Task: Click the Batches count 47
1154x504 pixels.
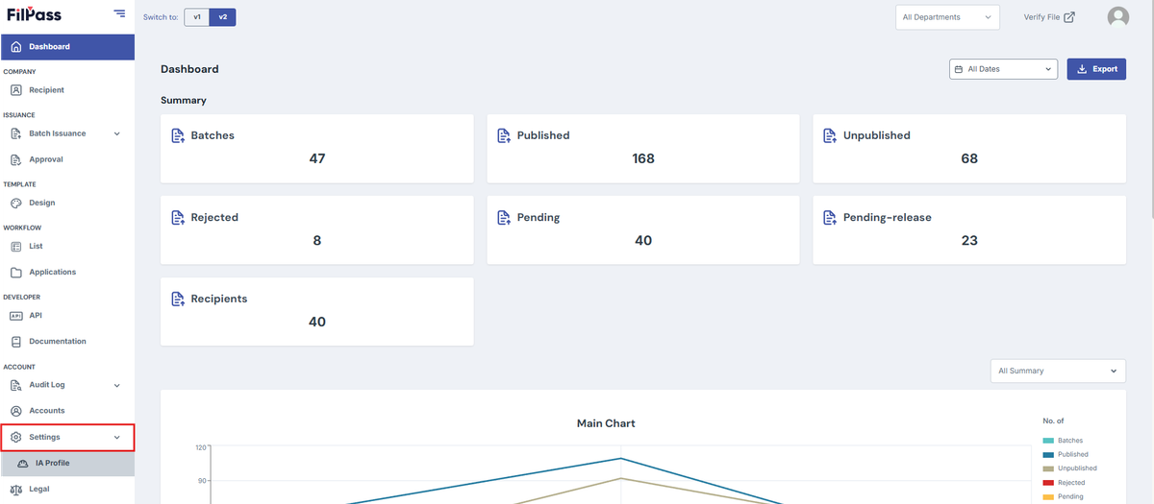Action: click(x=317, y=158)
